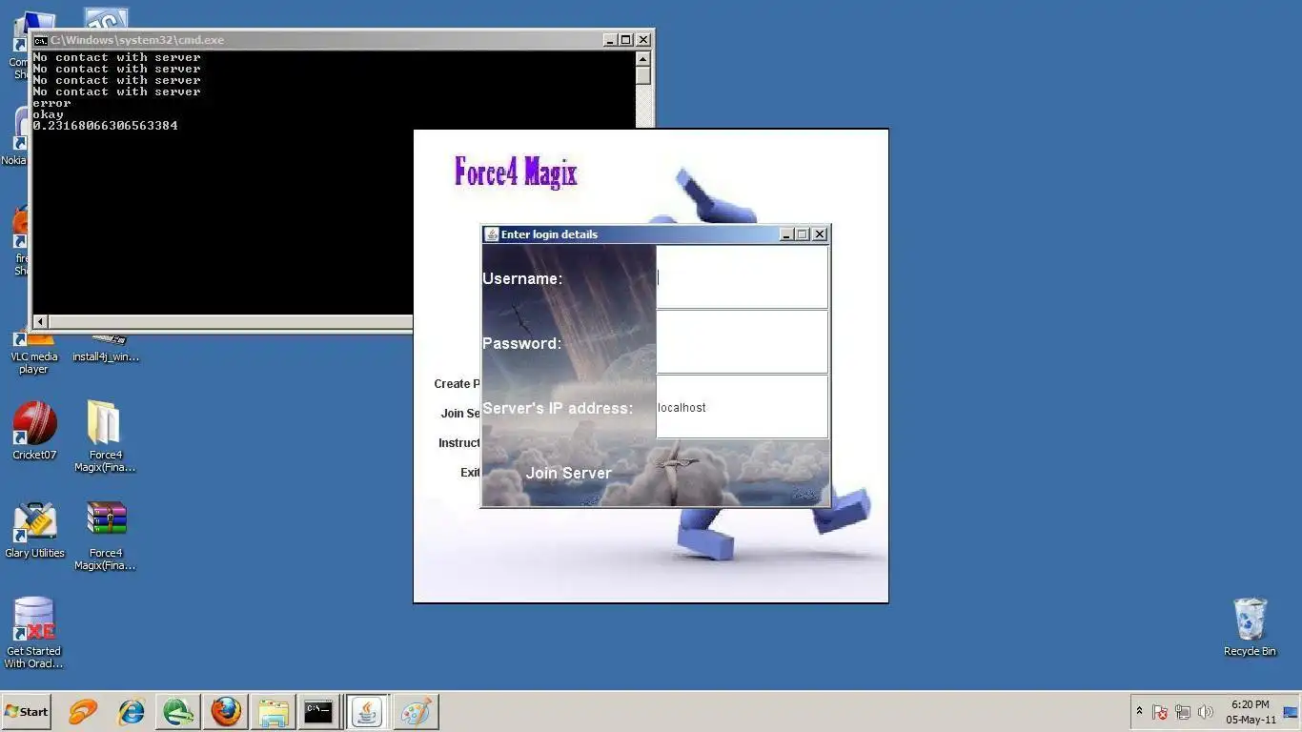Click the "Server's IP address:" label
This screenshot has width=1302, height=732.
tap(558, 408)
